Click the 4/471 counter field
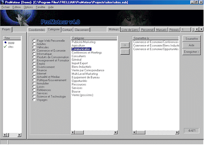 (191, 131)
